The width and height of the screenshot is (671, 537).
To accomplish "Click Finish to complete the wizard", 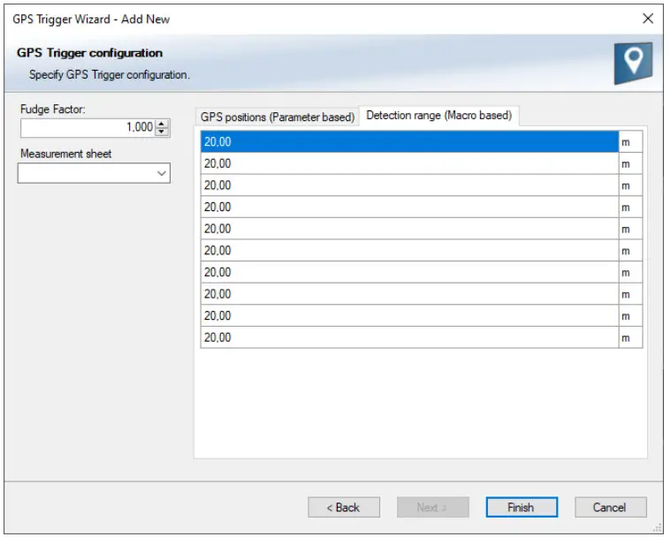I will (522, 507).
